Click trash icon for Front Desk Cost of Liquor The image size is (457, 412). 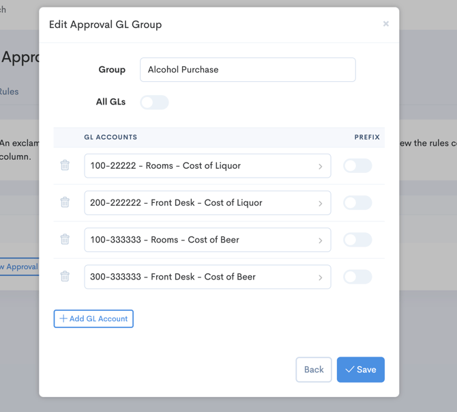tap(65, 202)
